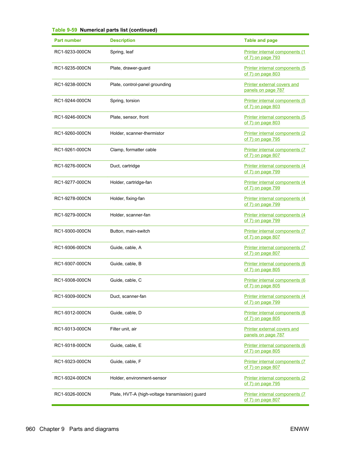Screen dimensions: 340x453
Task: Open page 803 link for Spring, torsion
Action: coord(275,104)
